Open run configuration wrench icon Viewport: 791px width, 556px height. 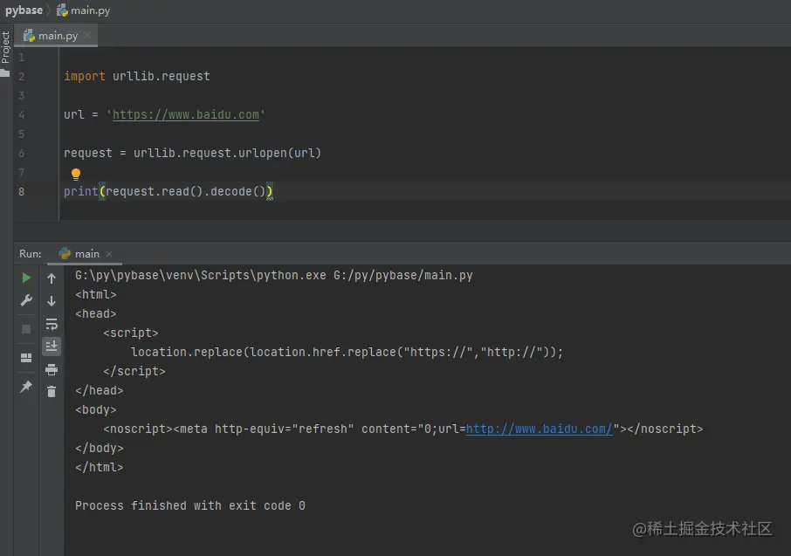[x=26, y=300]
